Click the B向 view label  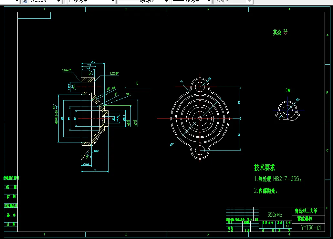288,90
